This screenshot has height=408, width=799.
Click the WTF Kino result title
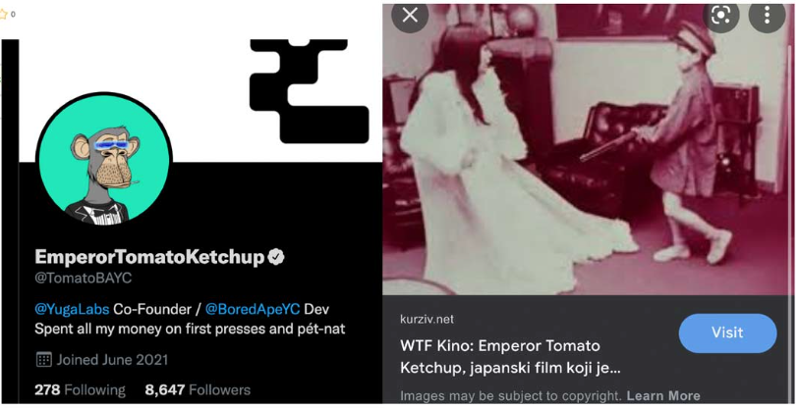pos(511,356)
